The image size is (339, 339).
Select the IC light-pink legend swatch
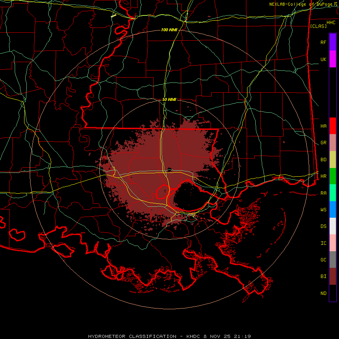(x=333, y=243)
